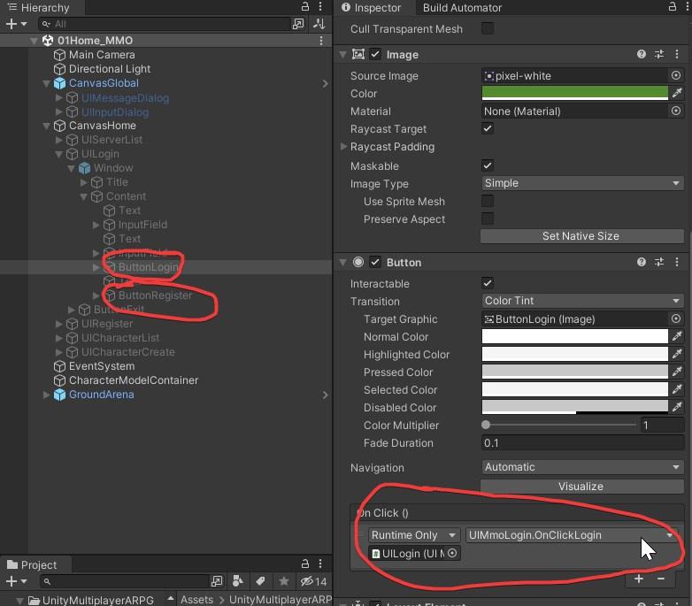Toggle Maskable checkbox
The width and height of the screenshot is (692, 606).
tap(488, 165)
